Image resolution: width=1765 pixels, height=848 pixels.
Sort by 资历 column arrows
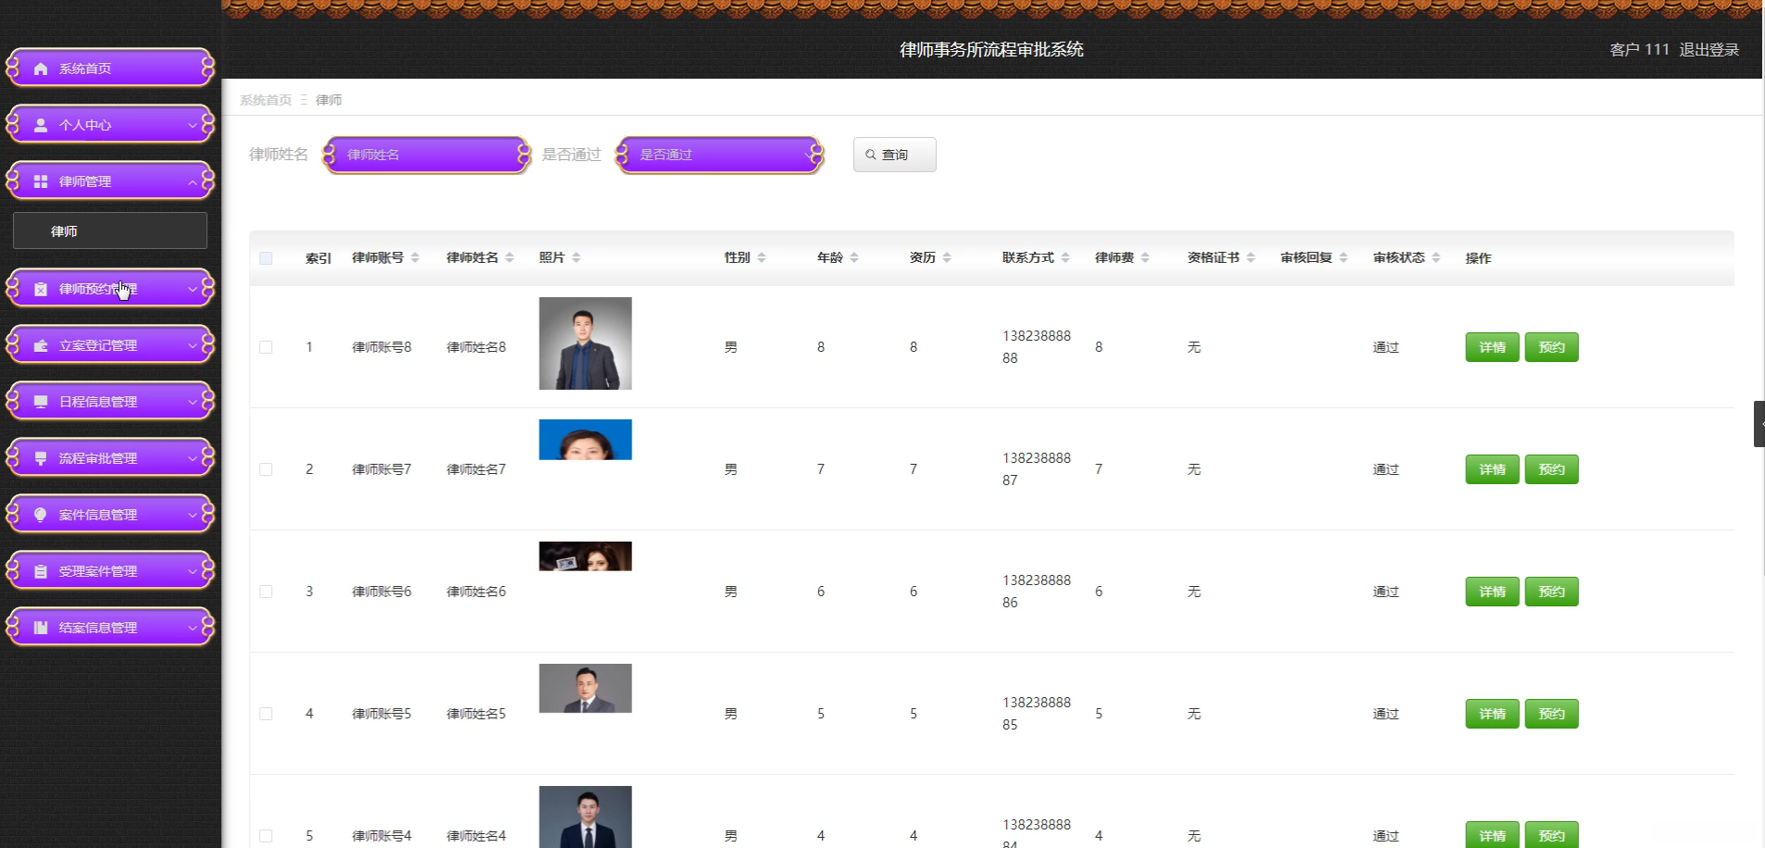click(947, 257)
